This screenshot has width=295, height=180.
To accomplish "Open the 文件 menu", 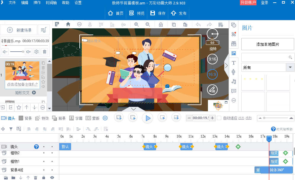I will click(12, 3).
